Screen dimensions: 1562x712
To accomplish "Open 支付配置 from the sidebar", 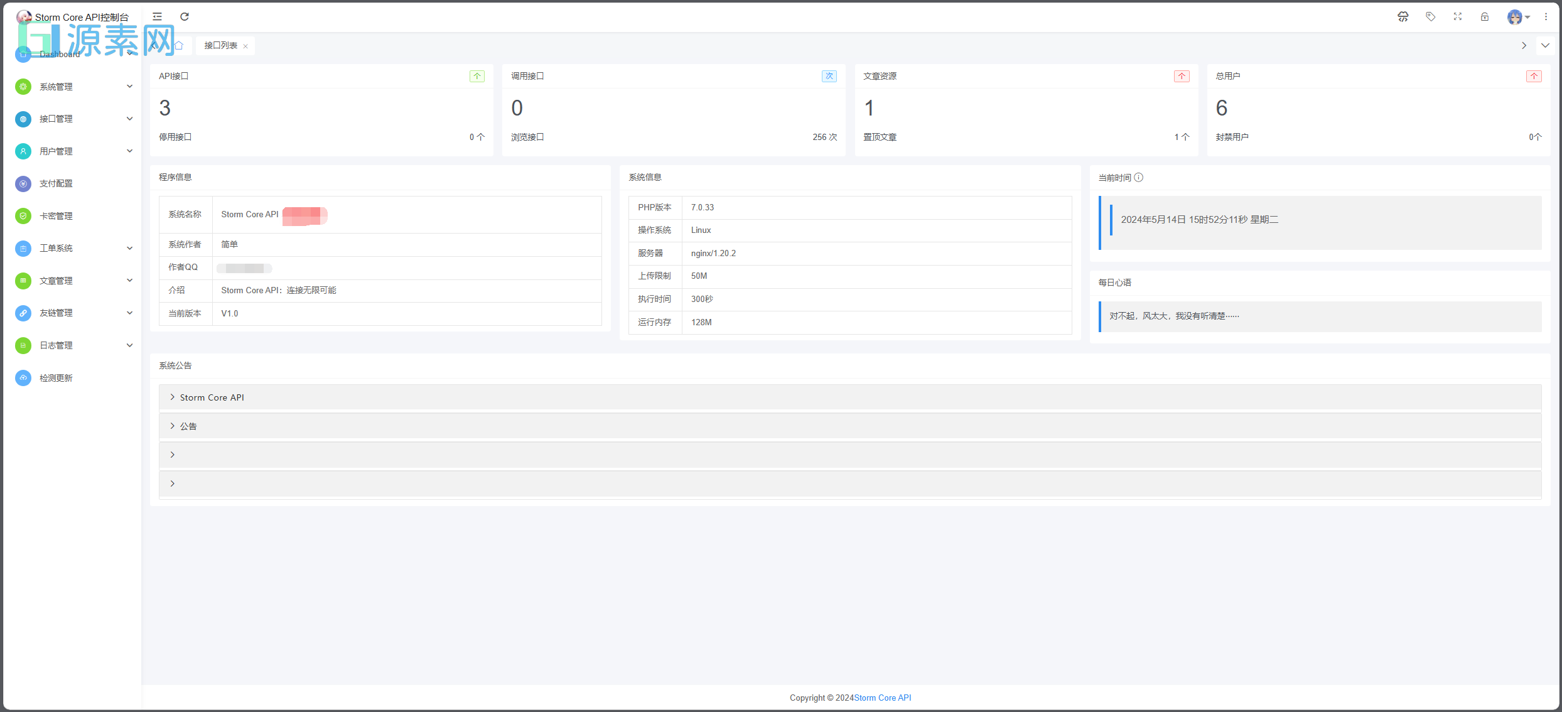I will click(57, 183).
